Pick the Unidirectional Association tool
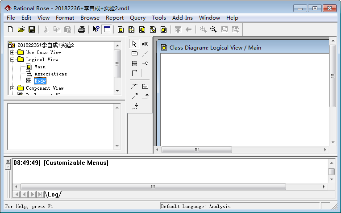The image size is (341, 213). (134, 73)
